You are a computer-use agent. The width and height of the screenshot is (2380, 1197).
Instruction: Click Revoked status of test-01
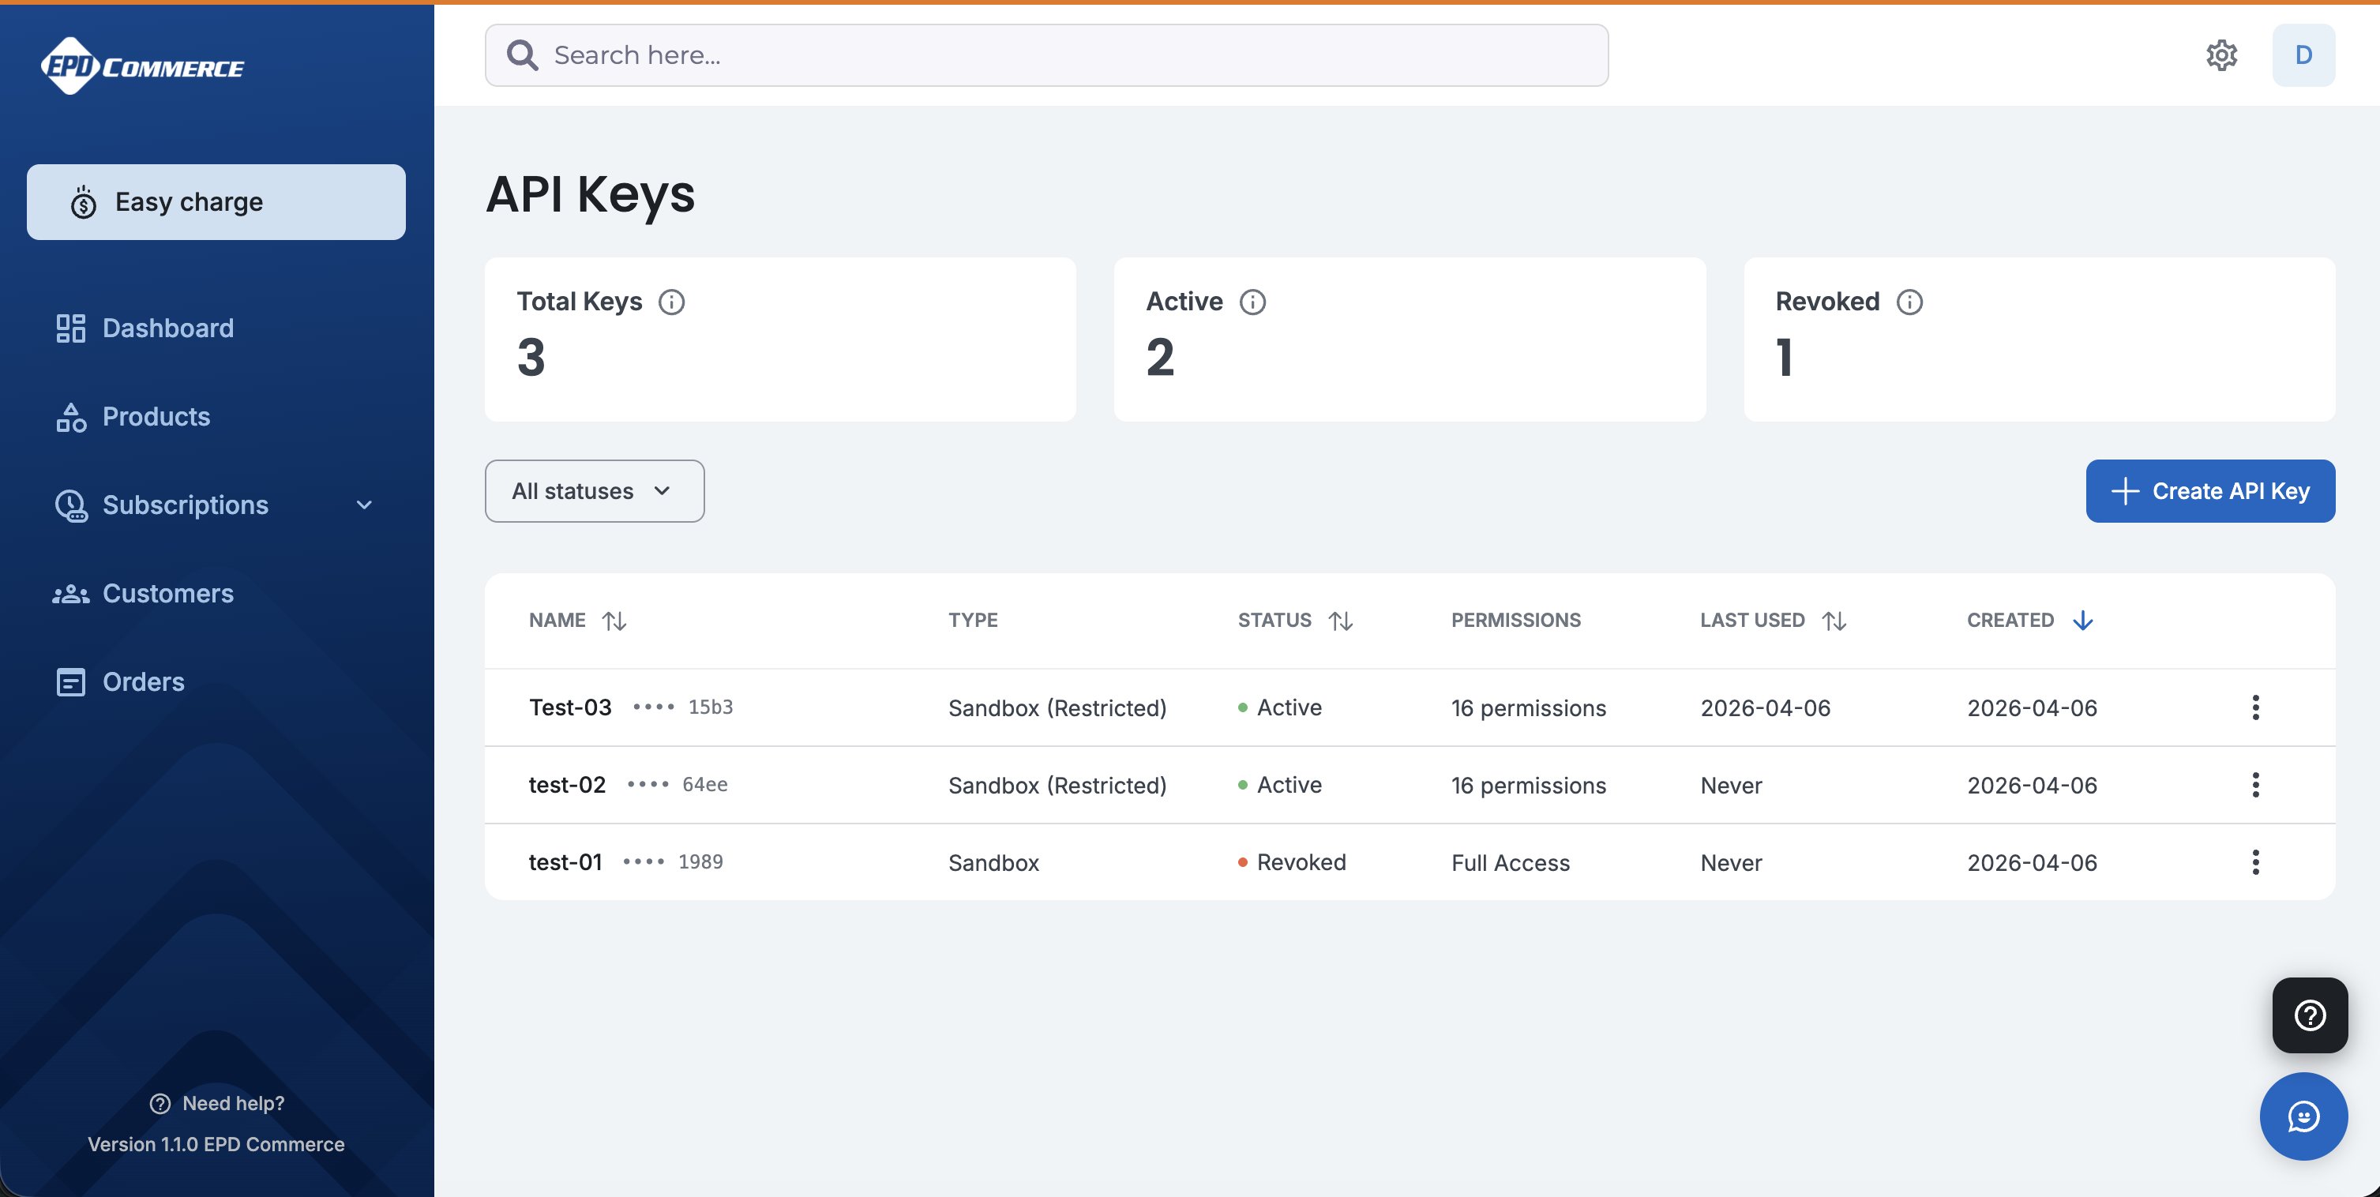(x=1292, y=863)
